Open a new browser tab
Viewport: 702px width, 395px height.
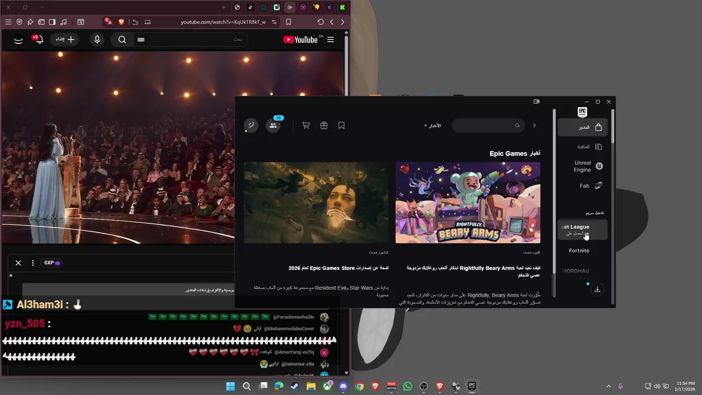click(x=223, y=7)
